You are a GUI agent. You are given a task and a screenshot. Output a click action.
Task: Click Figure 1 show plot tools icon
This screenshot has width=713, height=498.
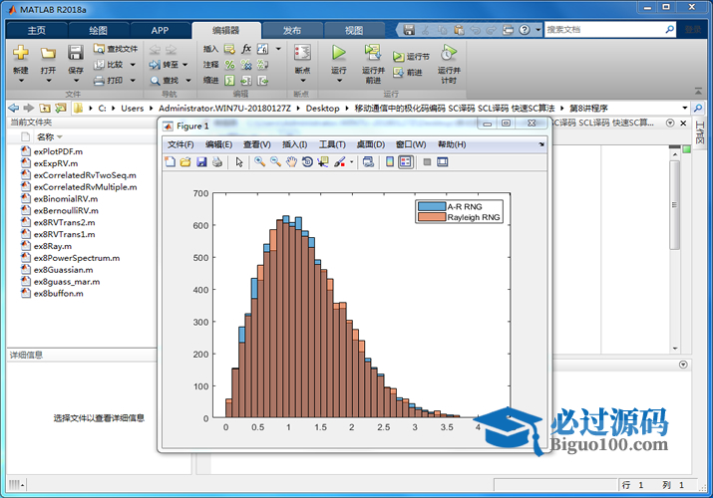[443, 161]
